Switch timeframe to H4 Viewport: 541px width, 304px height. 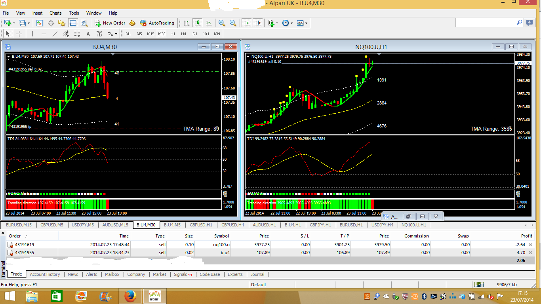pos(184,34)
